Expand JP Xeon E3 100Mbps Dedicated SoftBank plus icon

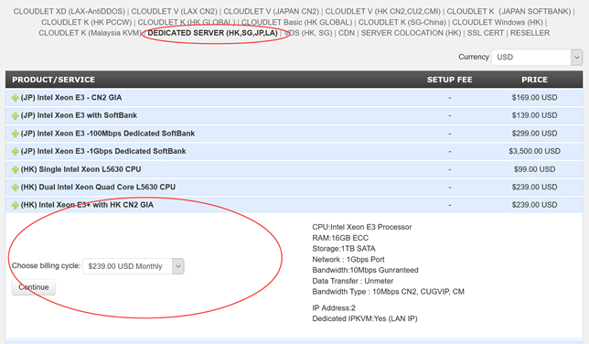pos(15,134)
